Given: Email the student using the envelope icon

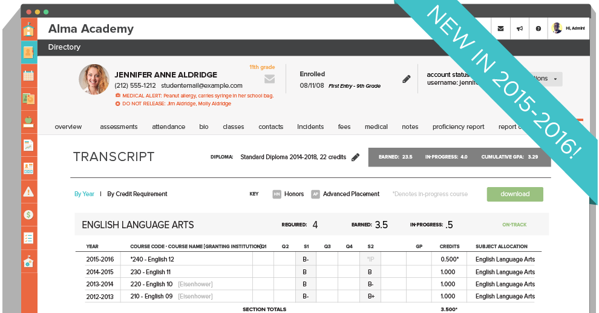Looking at the screenshot, I should pyautogui.click(x=270, y=79).
